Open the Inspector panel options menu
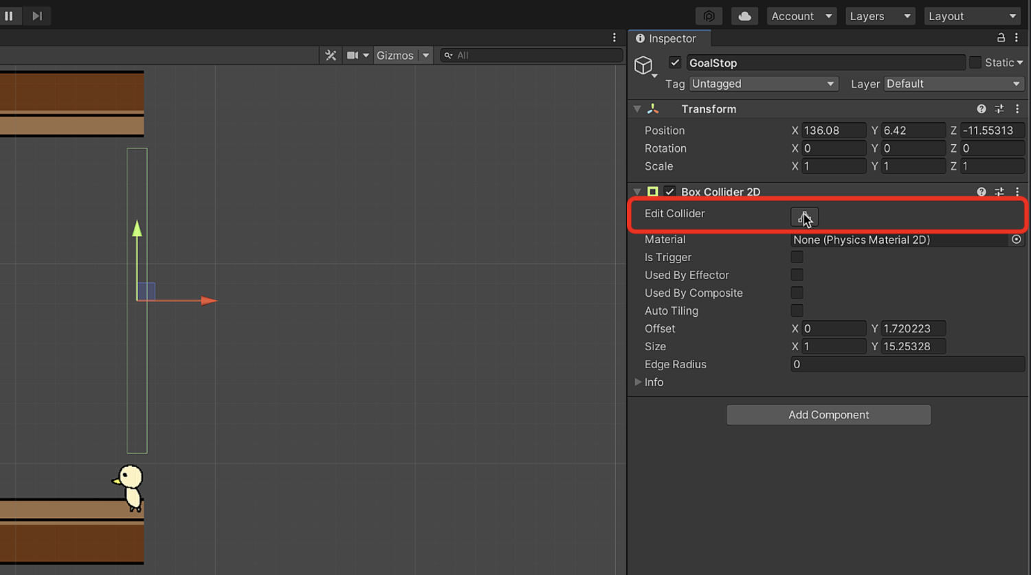1031x575 pixels. pyautogui.click(x=1017, y=38)
